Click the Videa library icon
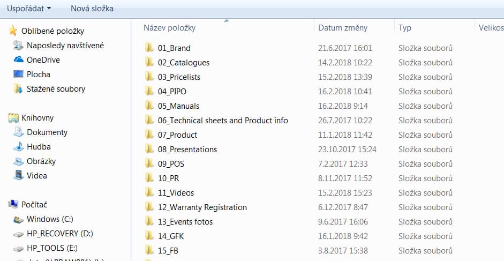The image size is (504, 261). [18, 176]
